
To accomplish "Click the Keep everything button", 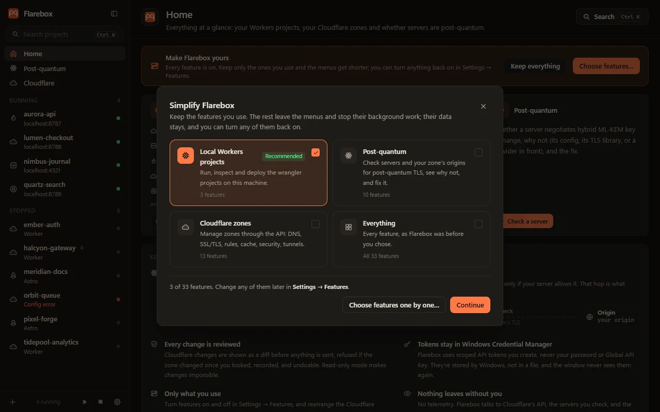I will [535, 66].
